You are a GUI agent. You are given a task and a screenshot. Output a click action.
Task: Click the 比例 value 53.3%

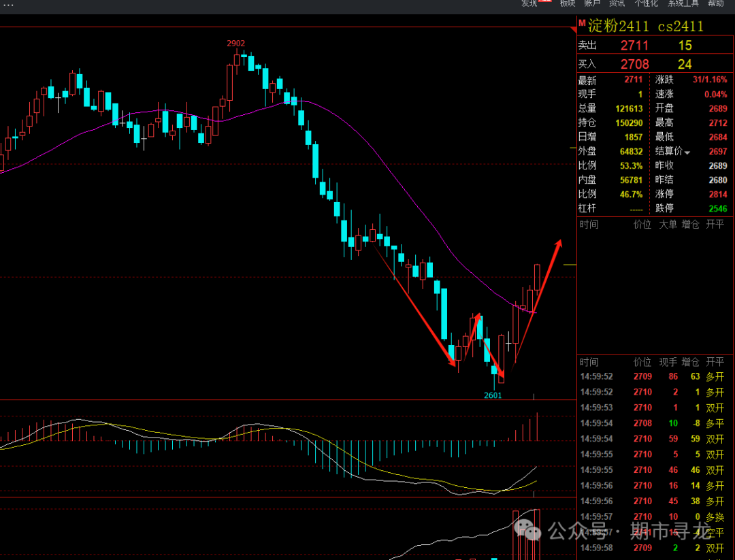pos(631,166)
